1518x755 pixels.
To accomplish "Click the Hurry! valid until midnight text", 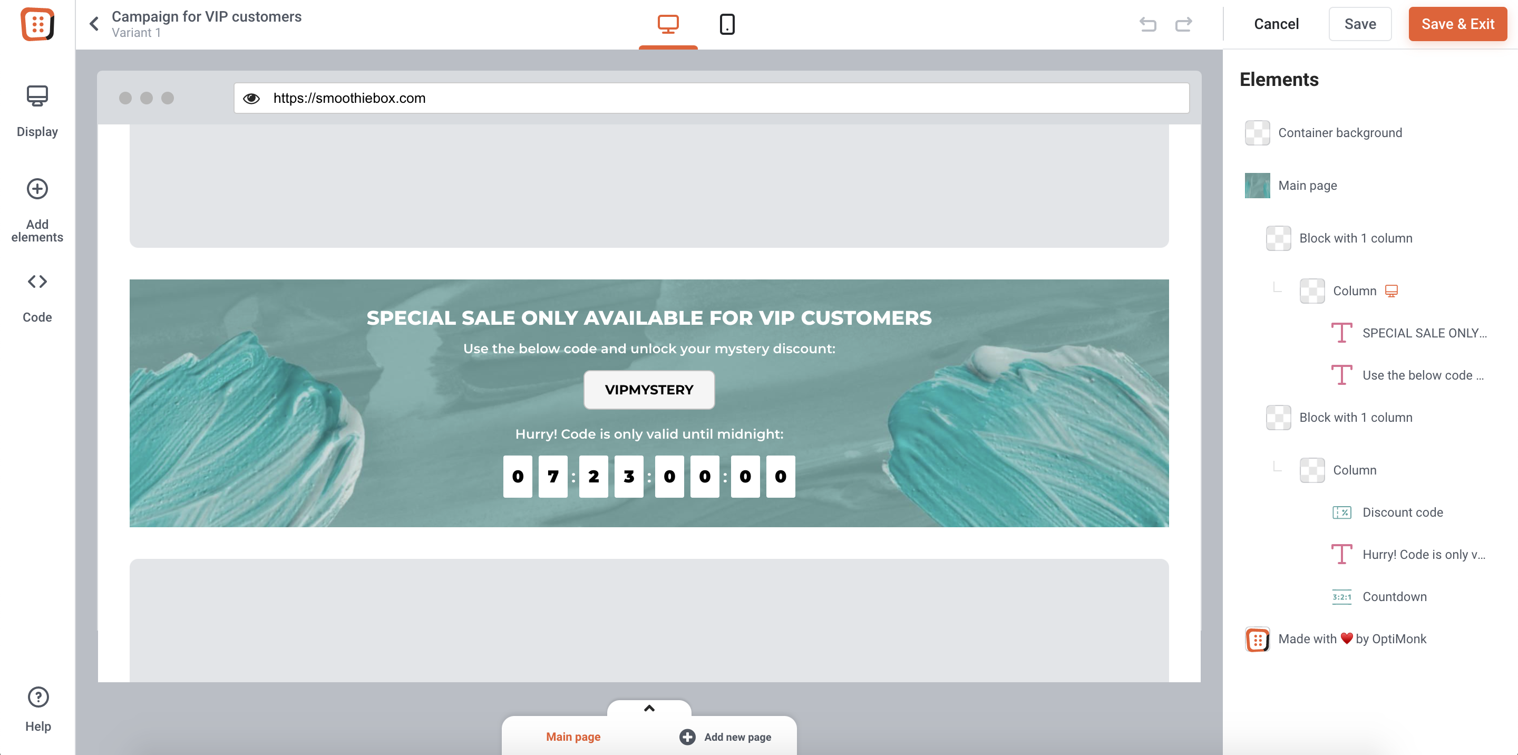I will 649,434.
